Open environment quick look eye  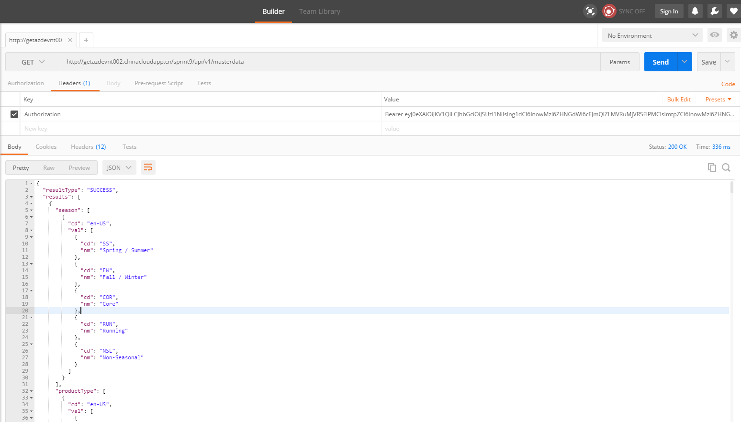pos(715,35)
